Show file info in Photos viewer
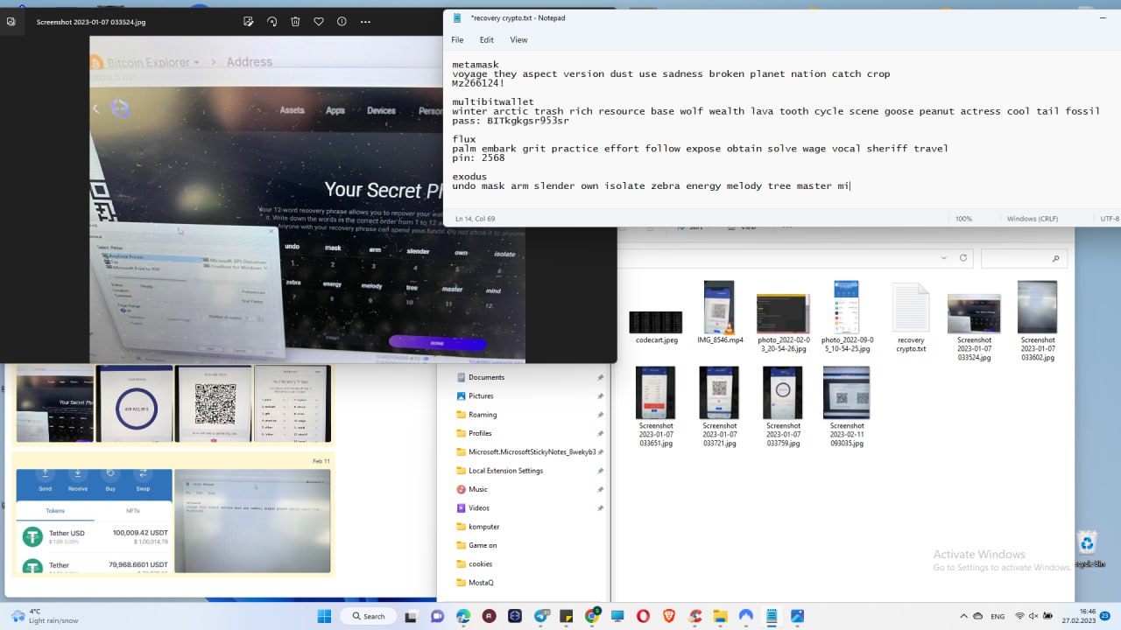Screen dimensions: 1121x630 click(342, 21)
